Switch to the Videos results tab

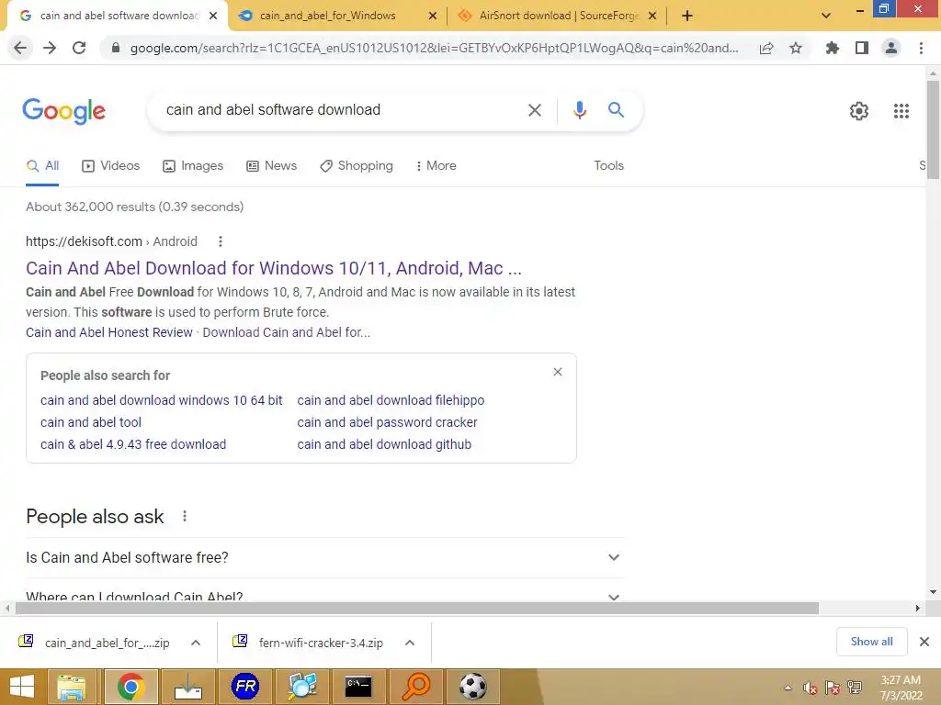111,166
